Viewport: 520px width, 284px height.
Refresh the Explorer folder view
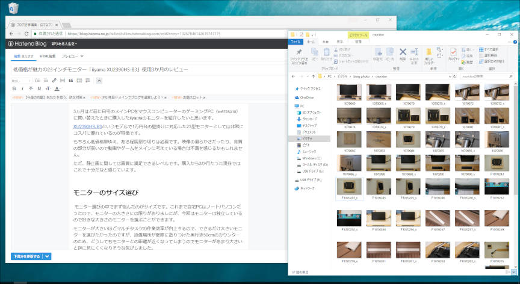(455, 76)
